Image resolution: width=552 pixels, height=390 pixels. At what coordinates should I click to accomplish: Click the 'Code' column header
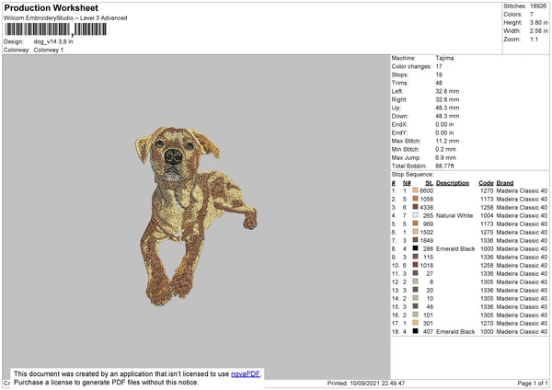click(x=486, y=183)
